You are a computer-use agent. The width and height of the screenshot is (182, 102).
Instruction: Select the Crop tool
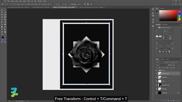[2, 15]
